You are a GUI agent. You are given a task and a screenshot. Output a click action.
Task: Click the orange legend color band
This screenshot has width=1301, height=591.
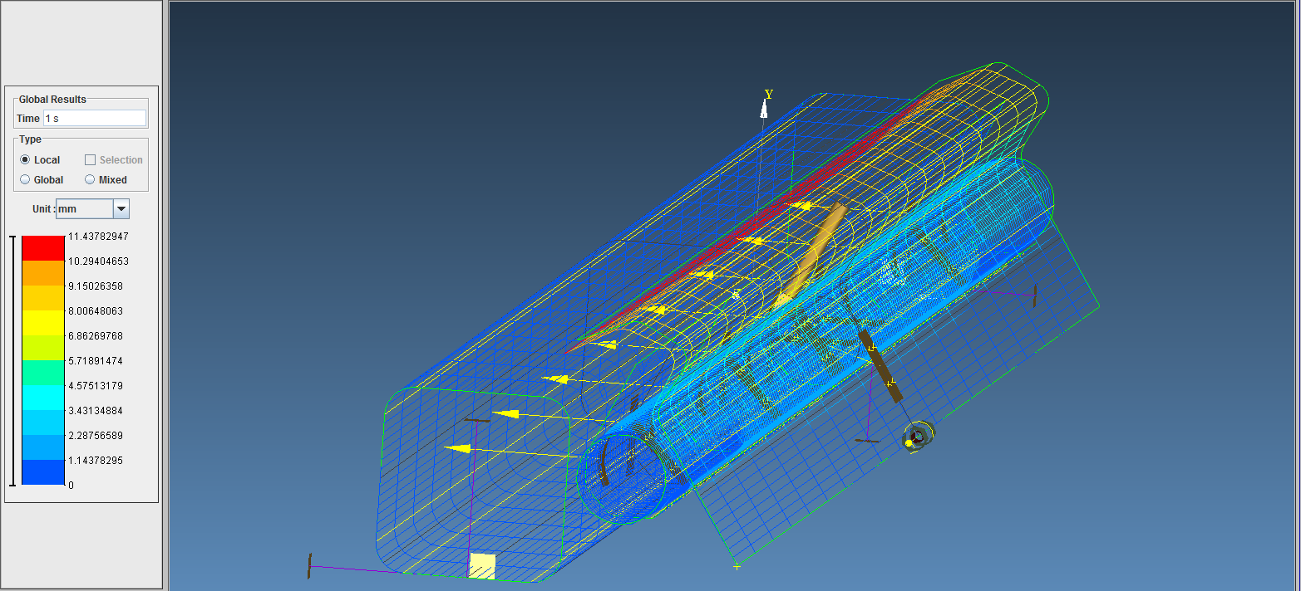coord(43,273)
